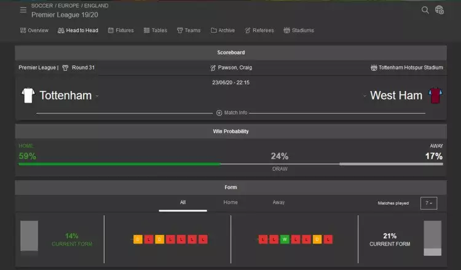461x270 pixels.
Task: Click the referee whistle icon beside Pawson
Action: coord(213,68)
